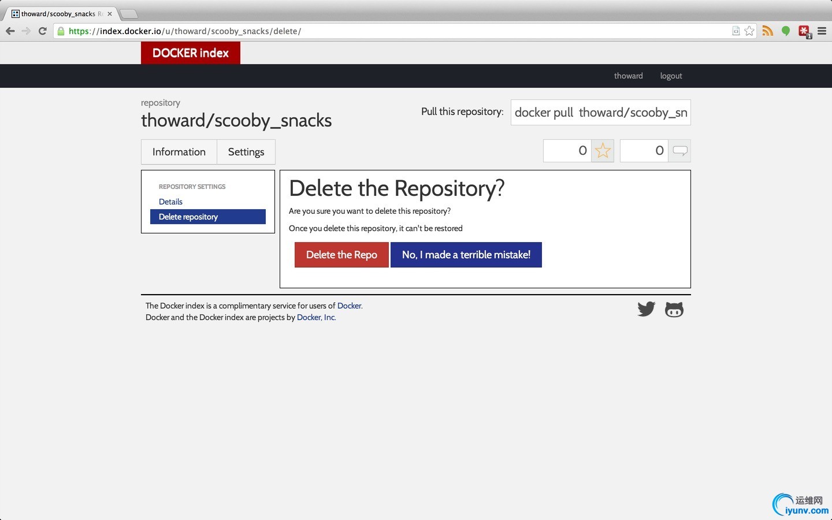The image size is (832, 520).
Task: Click the star count box showing 0
Action: pos(567,151)
